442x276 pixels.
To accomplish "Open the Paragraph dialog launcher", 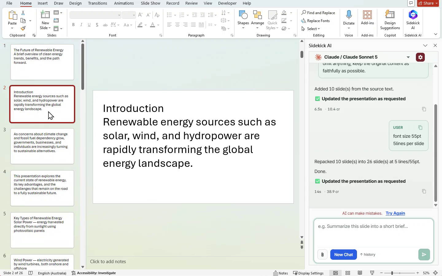I will click(x=232, y=36).
